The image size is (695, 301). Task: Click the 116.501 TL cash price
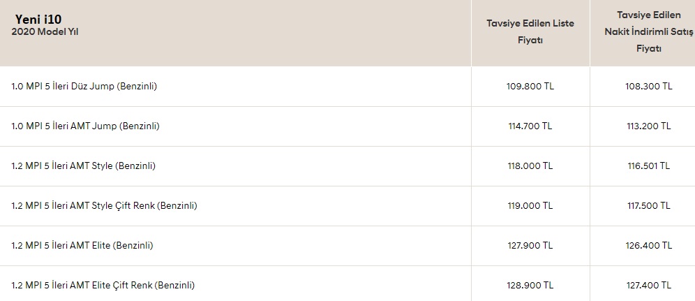(x=648, y=166)
